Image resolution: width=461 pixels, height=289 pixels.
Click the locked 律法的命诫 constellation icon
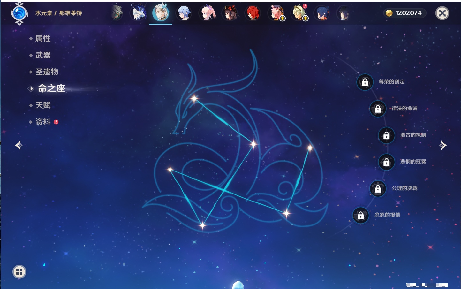[x=378, y=109]
